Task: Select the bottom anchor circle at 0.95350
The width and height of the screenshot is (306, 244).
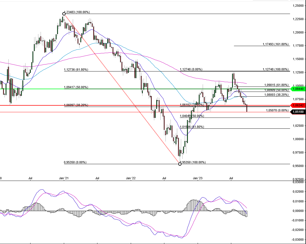Action: click(180, 164)
